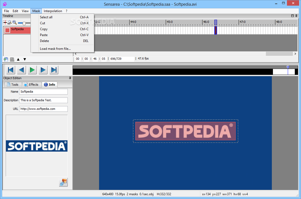Viewport: 301px width, 199px height.
Task: Click the zoom out magnifier icon
Action: click(x=15, y=23)
